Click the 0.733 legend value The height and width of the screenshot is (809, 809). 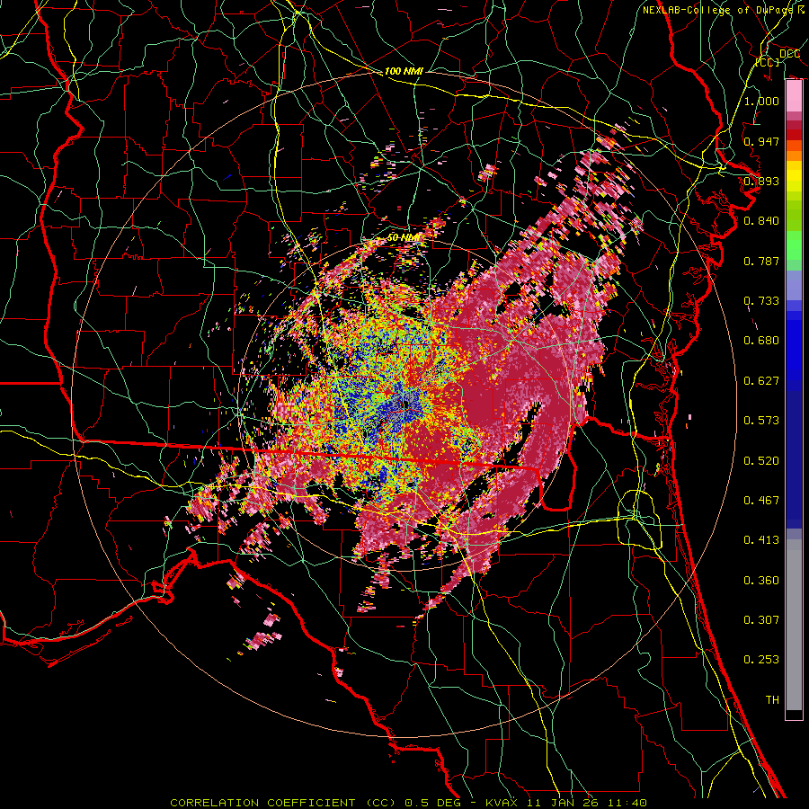(x=761, y=301)
